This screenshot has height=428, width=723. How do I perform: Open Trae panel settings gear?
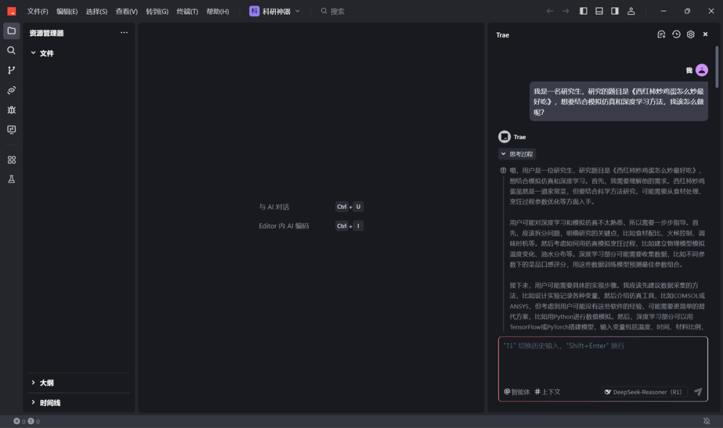690,34
